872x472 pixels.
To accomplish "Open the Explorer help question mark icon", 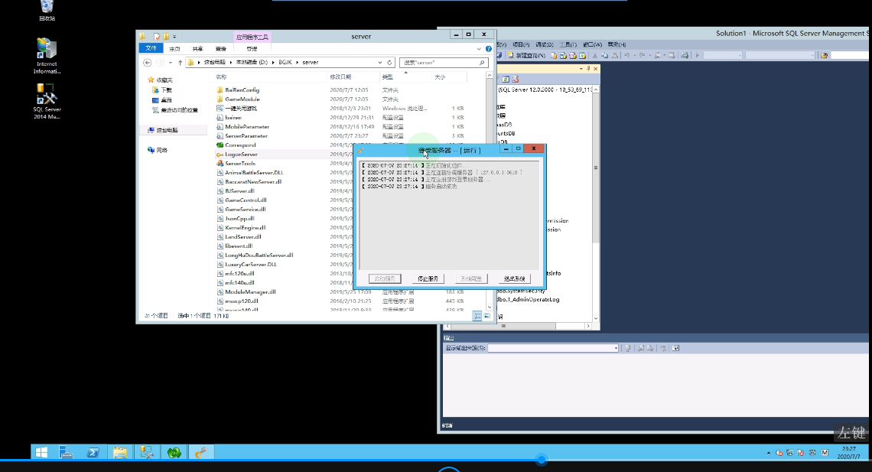I will coord(488,48).
